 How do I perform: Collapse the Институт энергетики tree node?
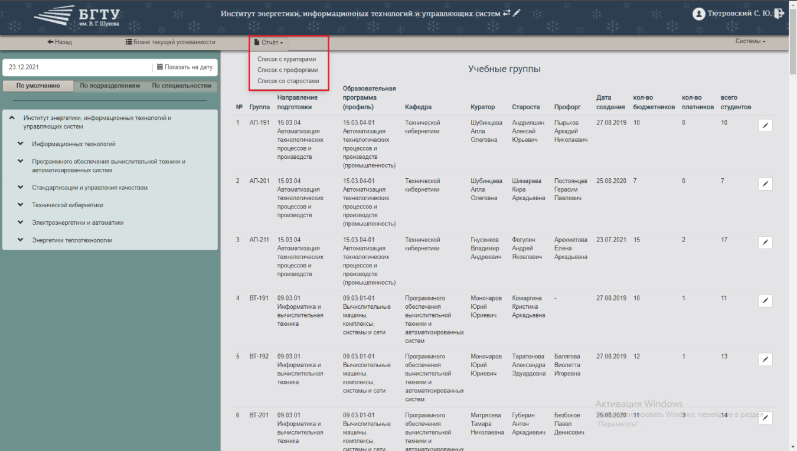[12, 118]
